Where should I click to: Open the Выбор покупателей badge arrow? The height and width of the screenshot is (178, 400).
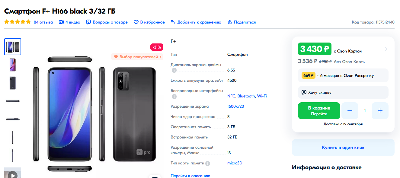[160, 57]
